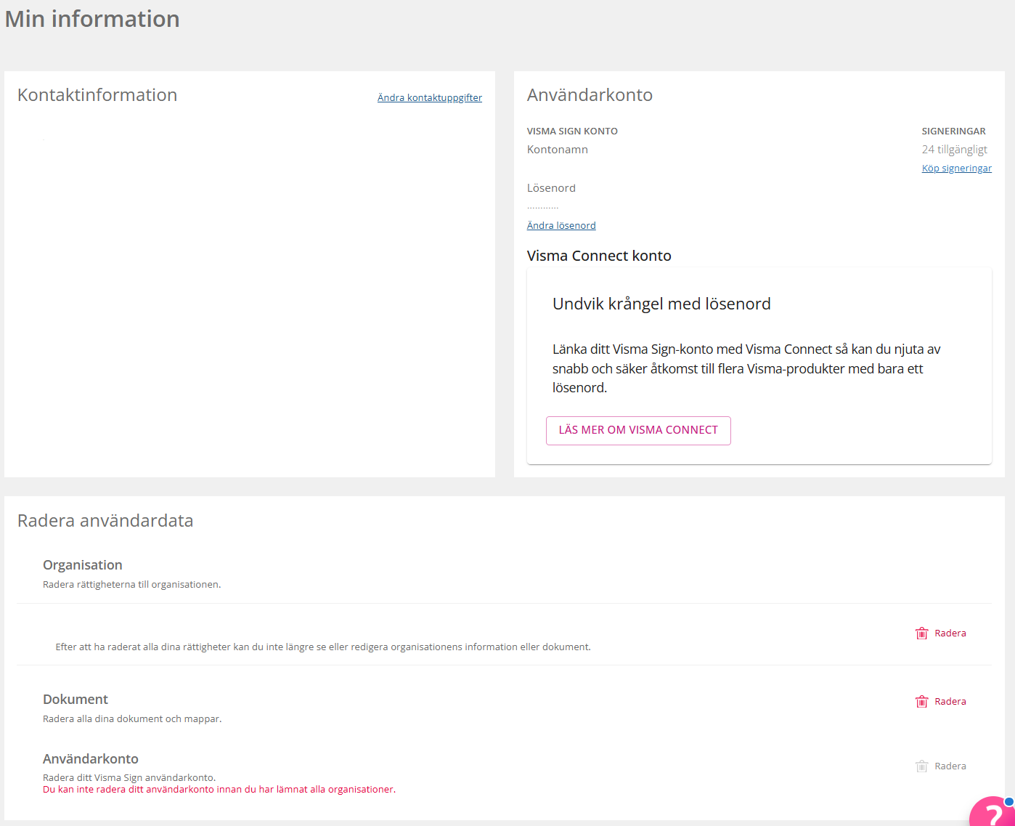
Task: Follow the Köp signeringar link
Action: 956,169
